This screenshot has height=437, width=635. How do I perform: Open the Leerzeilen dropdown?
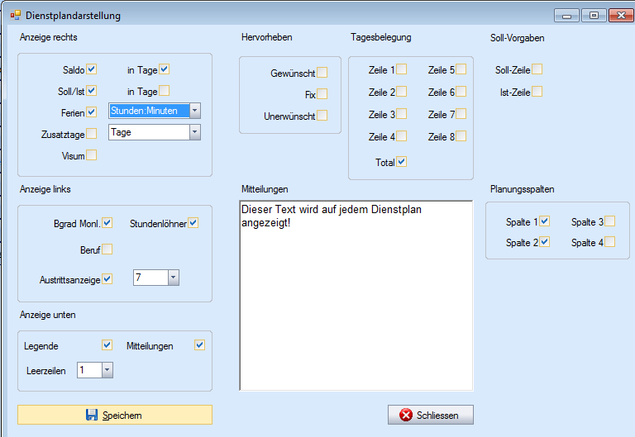coord(107,370)
